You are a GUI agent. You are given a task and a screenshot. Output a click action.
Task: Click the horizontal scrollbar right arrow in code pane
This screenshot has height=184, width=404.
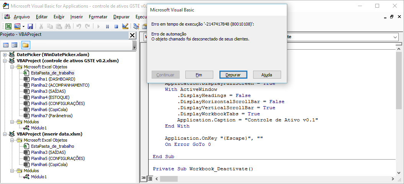(393, 179)
